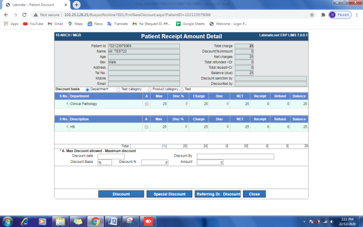Open the Welcome - Login P... bookmark
Screen dimensions: 363x227
pyautogui.click(x=229, y=24)
